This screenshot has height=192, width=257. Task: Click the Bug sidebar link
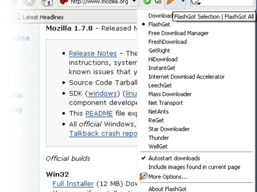(x=16, y=109)
